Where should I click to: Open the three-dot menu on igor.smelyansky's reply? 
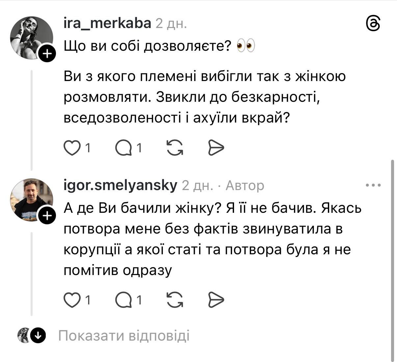373,185
